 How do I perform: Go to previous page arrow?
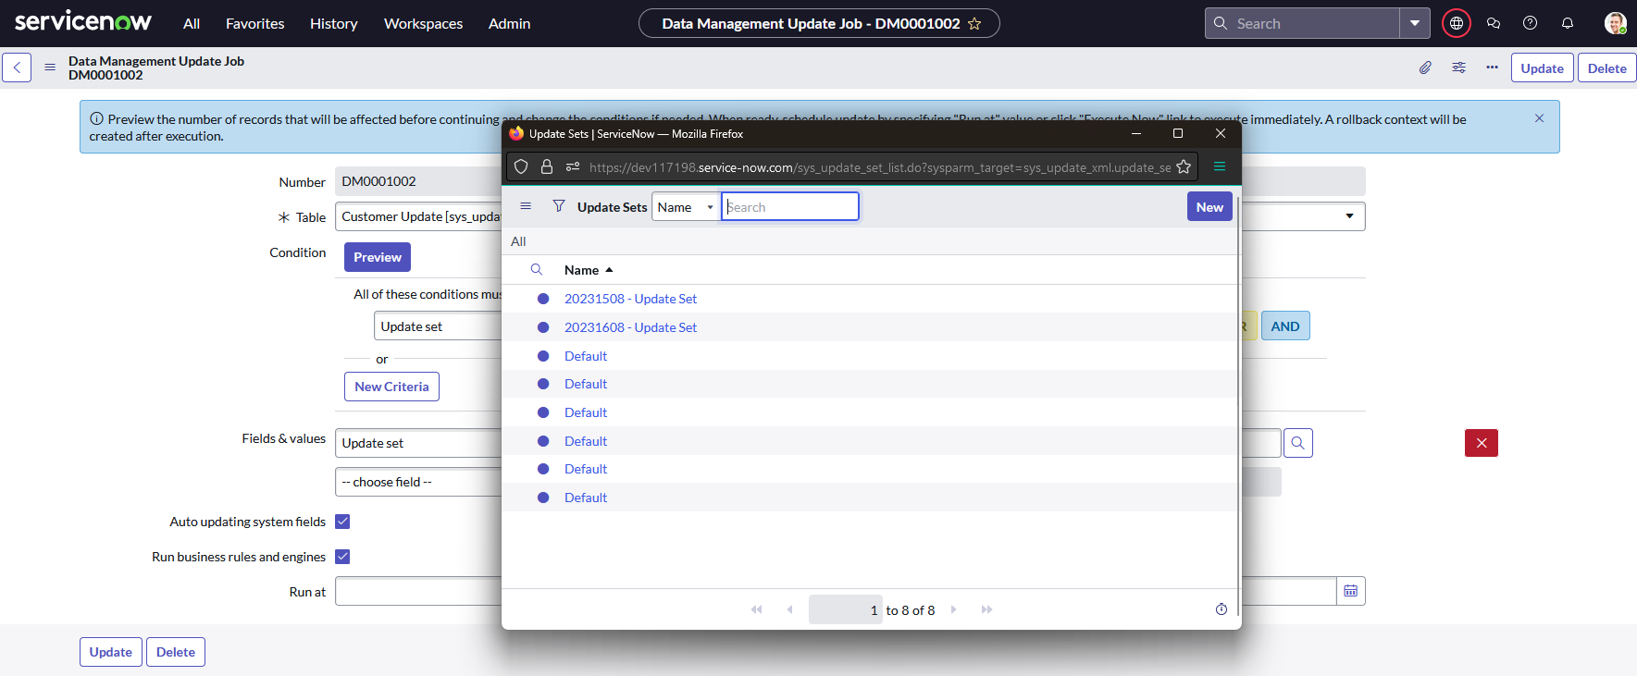coord(789,609)
